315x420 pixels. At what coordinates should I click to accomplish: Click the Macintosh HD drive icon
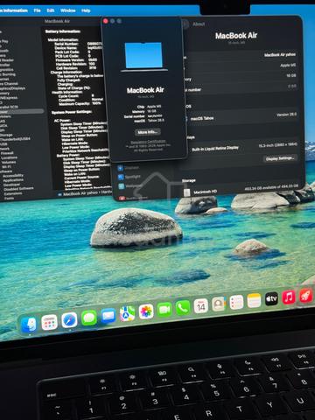coord(187,192)
